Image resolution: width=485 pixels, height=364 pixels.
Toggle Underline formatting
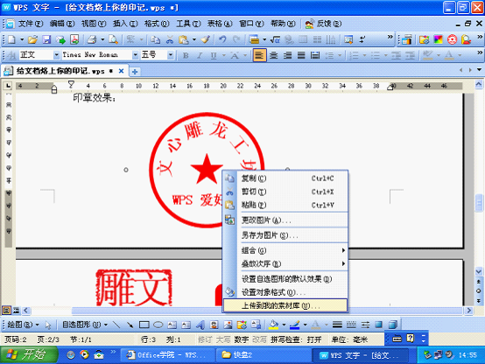click(x=214, y=55)
